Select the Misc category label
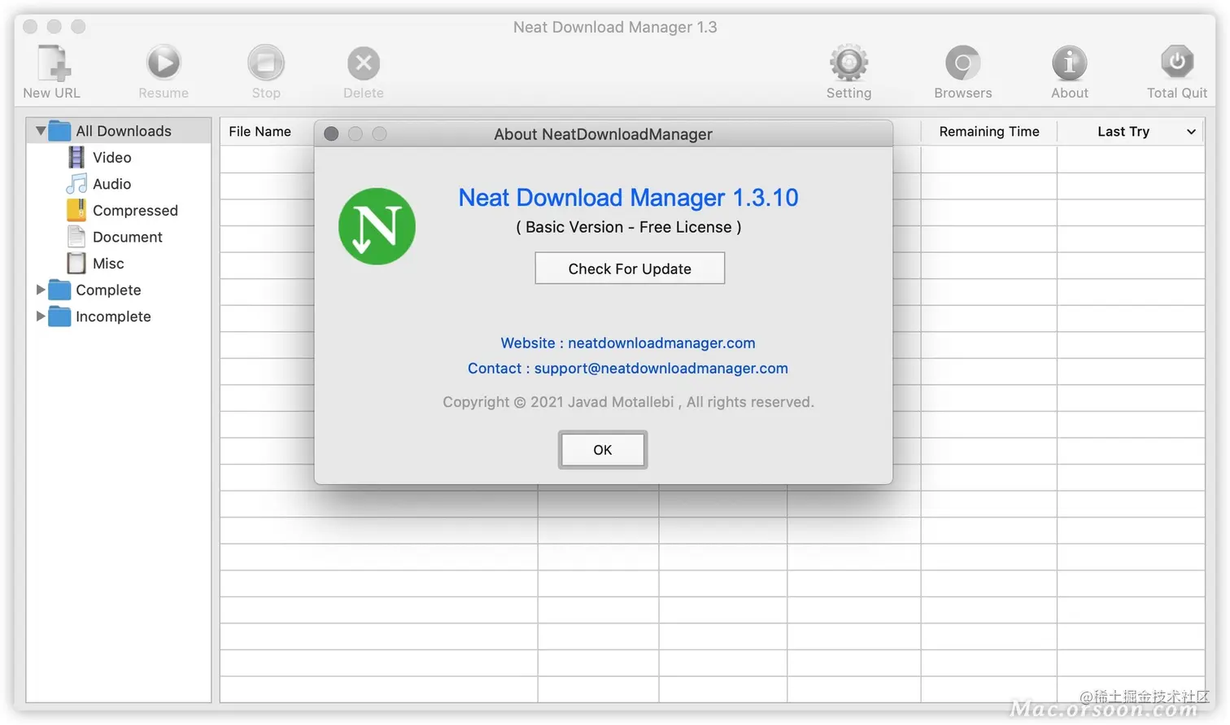 (108, 264)
